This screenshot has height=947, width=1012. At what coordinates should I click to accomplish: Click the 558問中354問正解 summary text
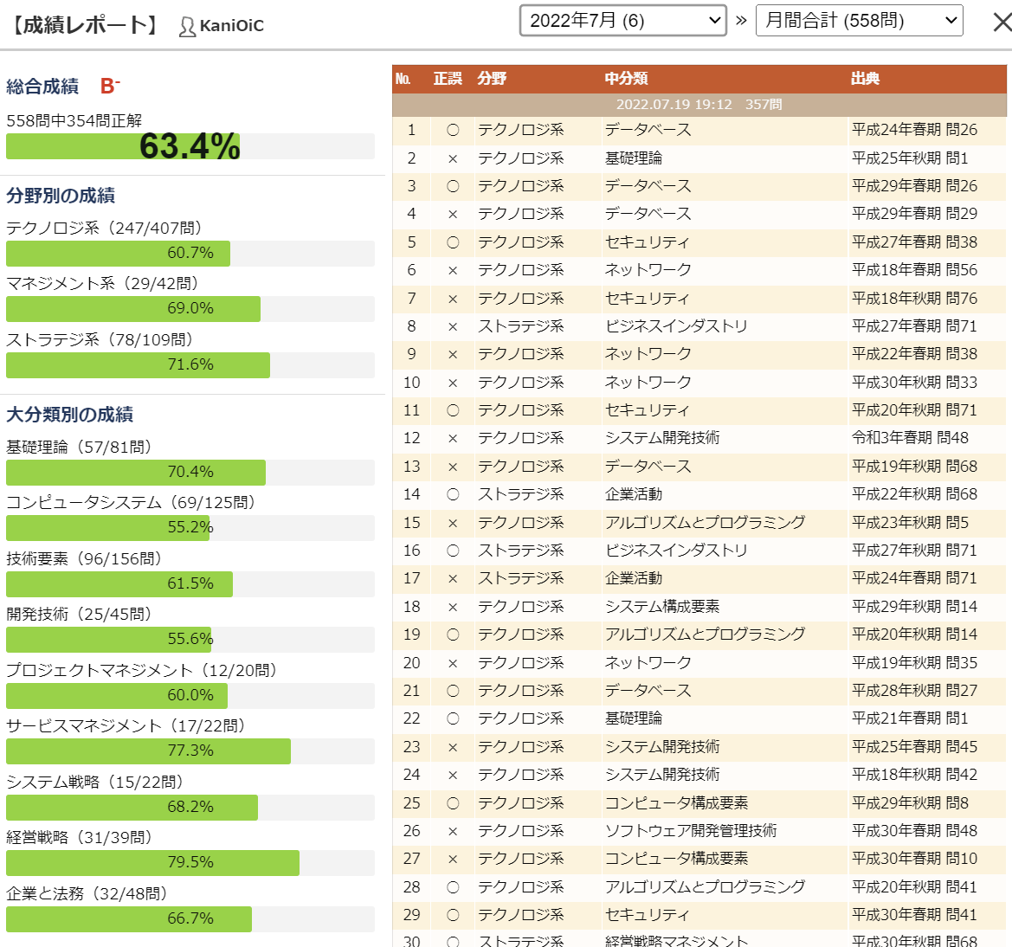(x=74, y=120)
